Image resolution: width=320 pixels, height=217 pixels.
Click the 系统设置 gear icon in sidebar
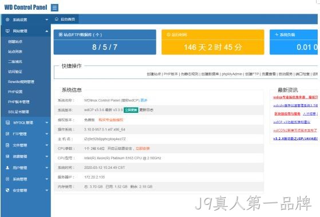[7, 19]
